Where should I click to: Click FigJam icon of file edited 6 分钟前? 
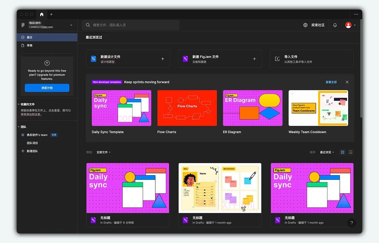pyautogui.click(x=93, y=220)
